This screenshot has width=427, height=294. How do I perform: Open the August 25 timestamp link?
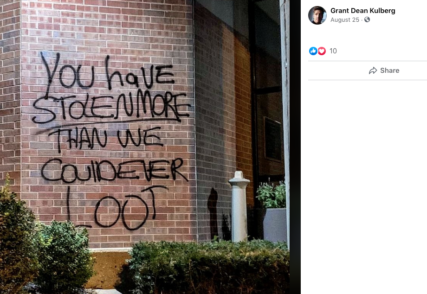344,20
